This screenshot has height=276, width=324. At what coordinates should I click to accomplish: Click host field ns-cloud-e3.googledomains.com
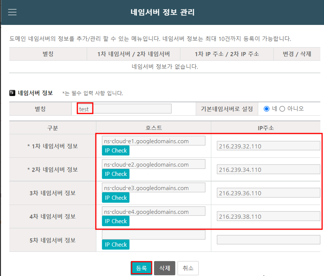click(x=154, y=187)
